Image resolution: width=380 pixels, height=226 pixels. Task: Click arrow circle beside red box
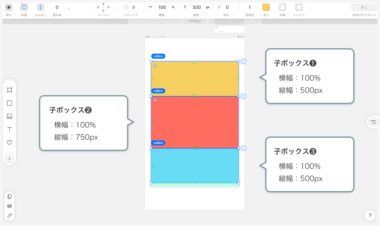pos(244,96)
